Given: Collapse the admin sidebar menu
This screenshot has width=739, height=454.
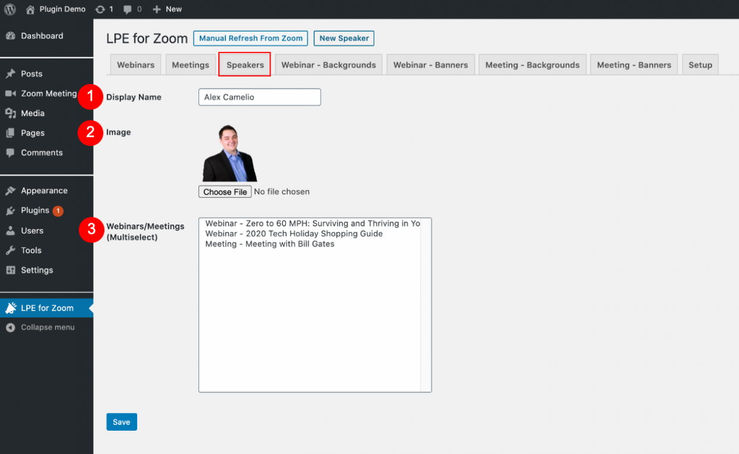Looking at the screenshot, I should pyautogui.click(x=42, y=327).
